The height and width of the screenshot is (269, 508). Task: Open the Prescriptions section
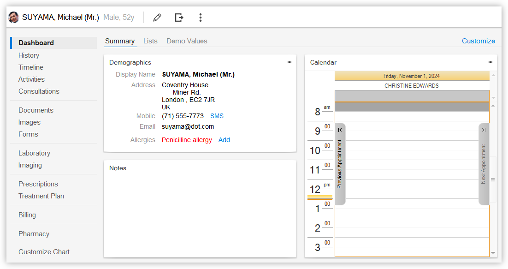point(38,184)
